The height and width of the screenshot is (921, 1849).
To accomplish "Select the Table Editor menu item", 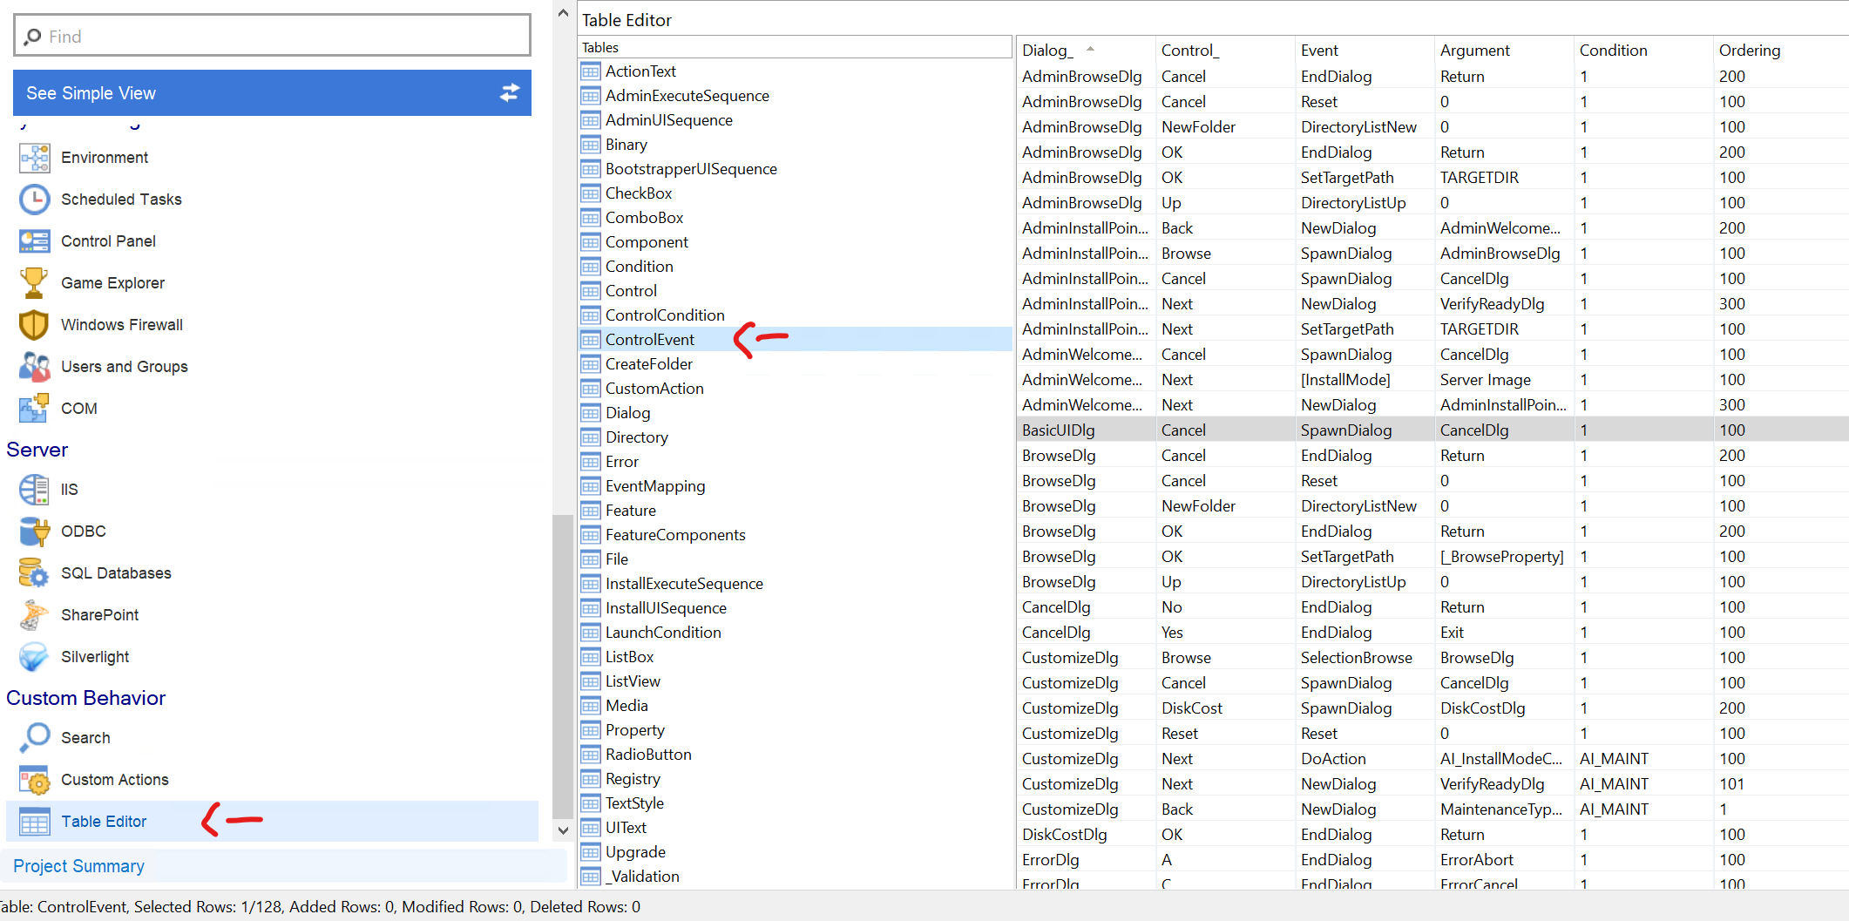I will click(x=104, y=822).
